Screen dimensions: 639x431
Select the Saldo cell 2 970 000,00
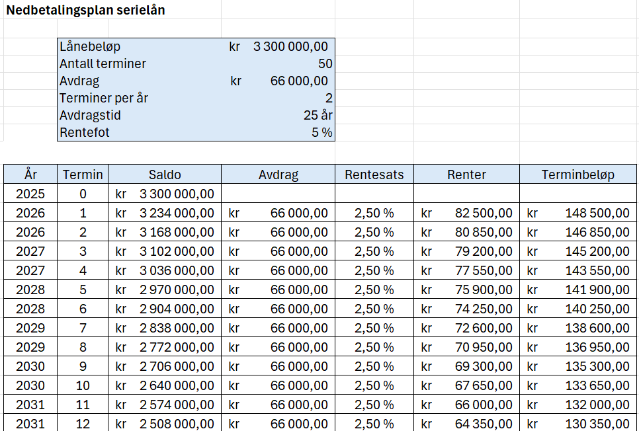pos(165,290)
